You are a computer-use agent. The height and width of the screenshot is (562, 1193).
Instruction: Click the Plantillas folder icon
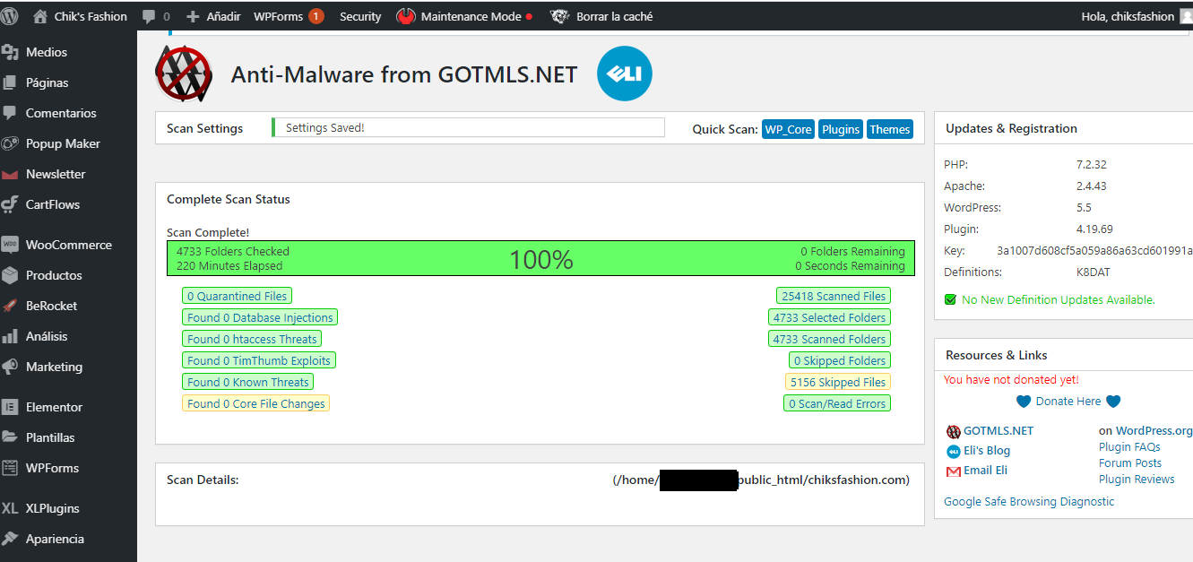[x=11, y=437]
